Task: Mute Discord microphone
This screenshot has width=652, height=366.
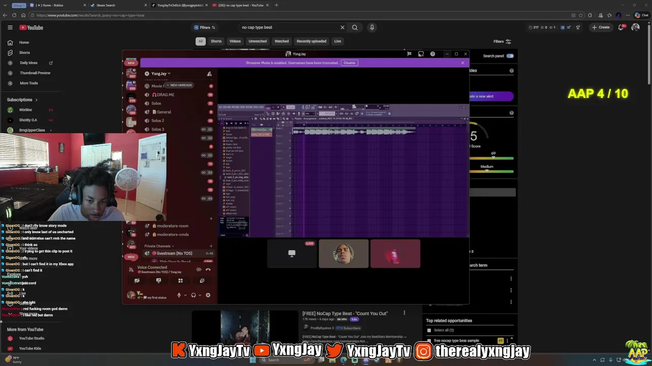Action: 179,295
